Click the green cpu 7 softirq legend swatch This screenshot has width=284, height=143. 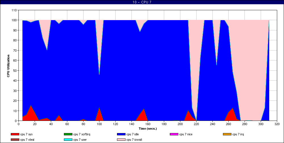[x=68, y=134]
